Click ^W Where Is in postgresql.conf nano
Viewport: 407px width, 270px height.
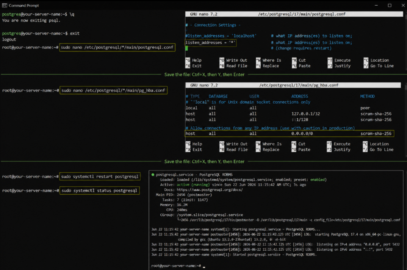click(269, 60)
